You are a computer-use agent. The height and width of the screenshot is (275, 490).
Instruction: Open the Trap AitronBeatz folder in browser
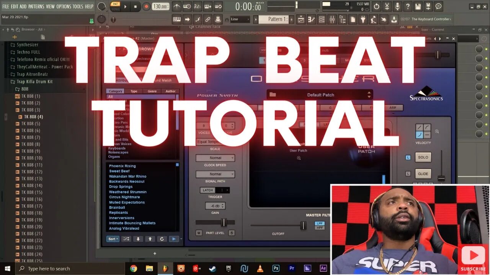(32, 74)
